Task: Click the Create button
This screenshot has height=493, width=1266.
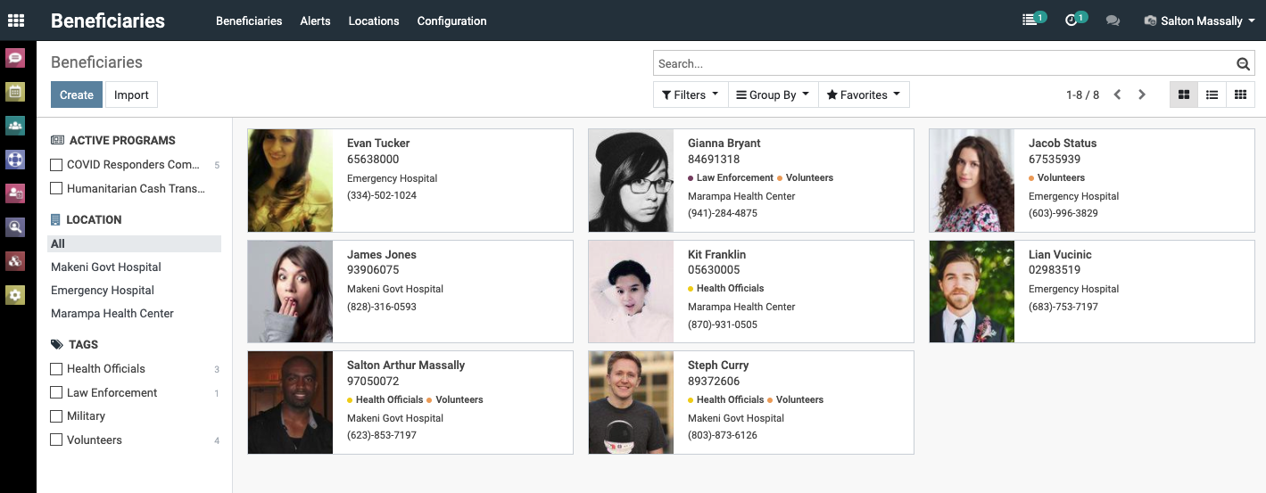Action: (x=77, y=94)
